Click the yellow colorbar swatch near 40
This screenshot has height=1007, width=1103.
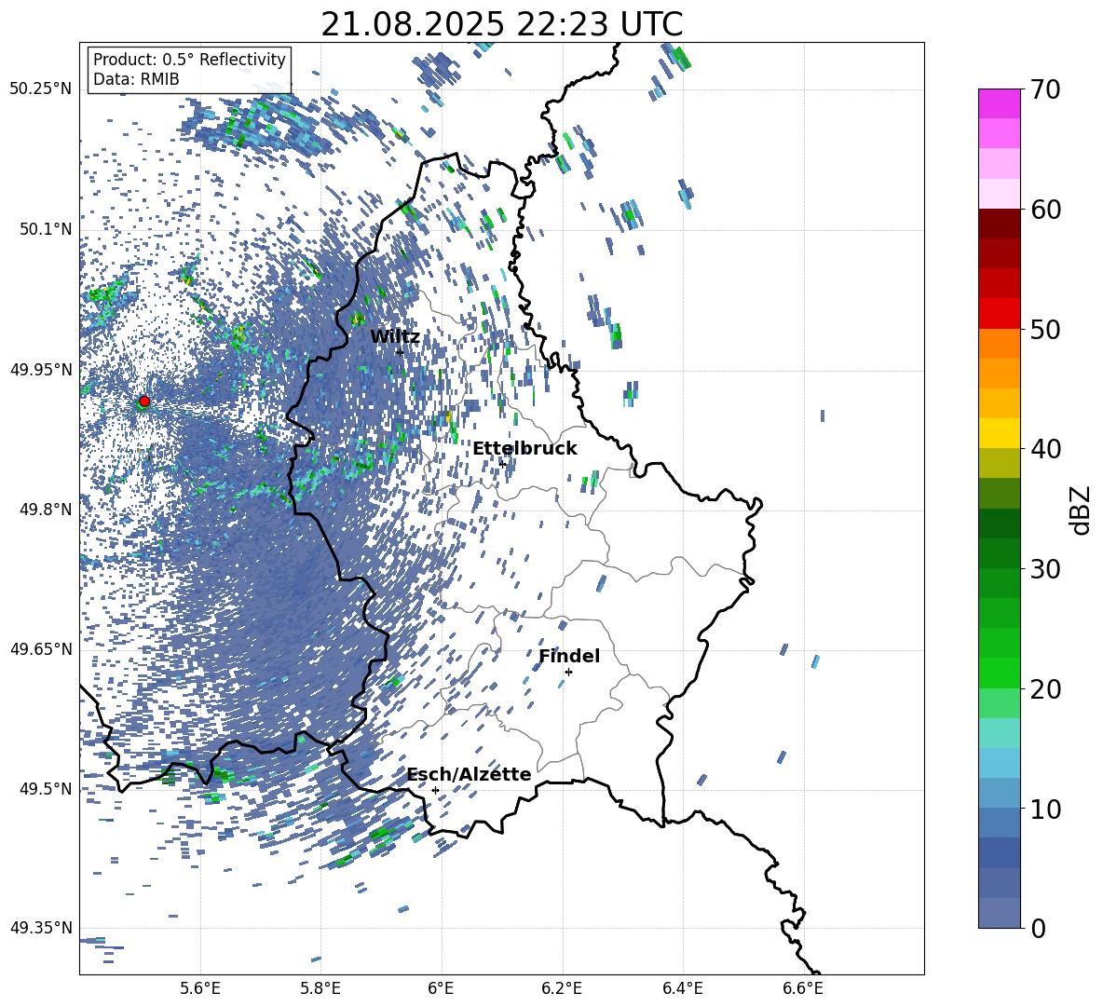[x=1000, y=433]
